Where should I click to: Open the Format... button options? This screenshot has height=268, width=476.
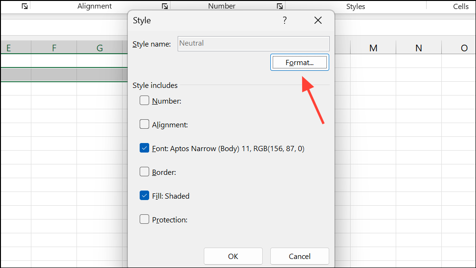299,62
